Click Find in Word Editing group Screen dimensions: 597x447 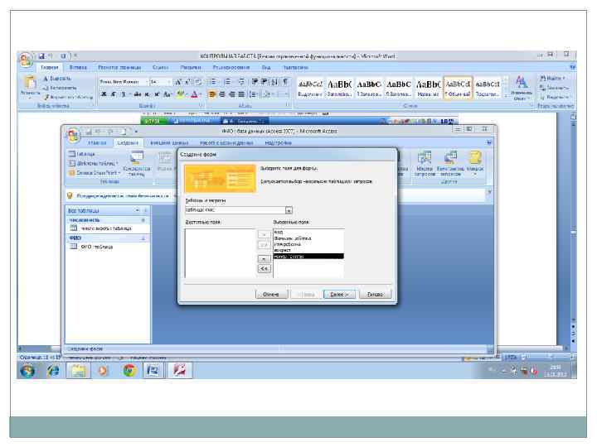point(553,78)
